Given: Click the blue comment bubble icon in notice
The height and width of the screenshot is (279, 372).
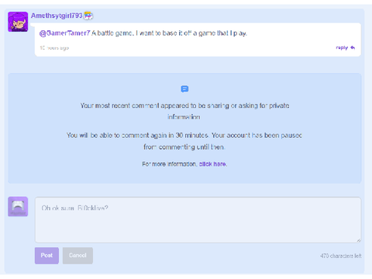Looking at the screenshot, I should [x=184, y=89].
